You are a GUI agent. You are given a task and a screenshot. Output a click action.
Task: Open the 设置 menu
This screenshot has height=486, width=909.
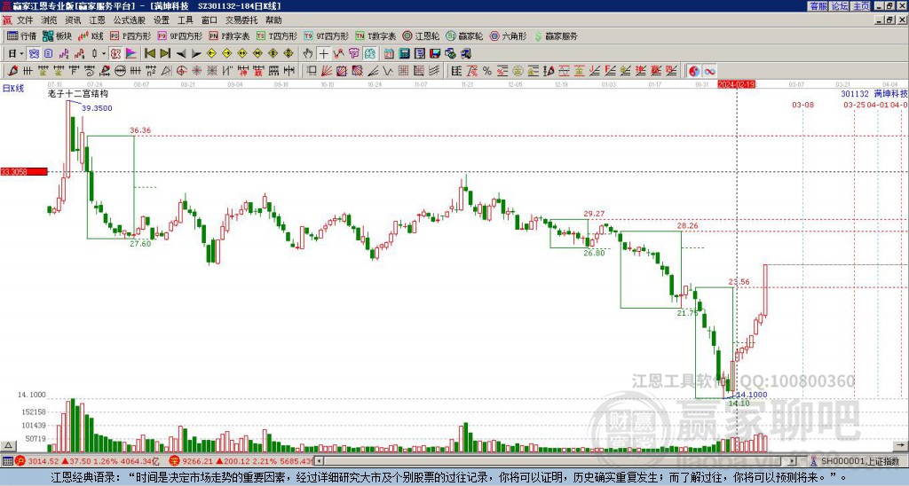click(x=162, y=20)
